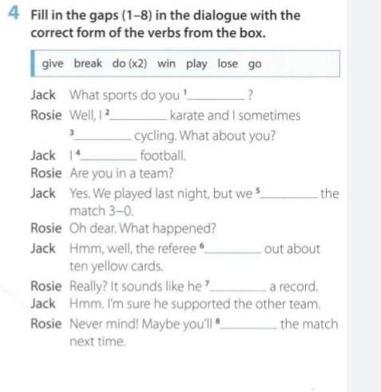Image resolution: width=381 pixels, height=392 pixels.
Task: Click the blue bar on the word box
Action: pos(33,63)
